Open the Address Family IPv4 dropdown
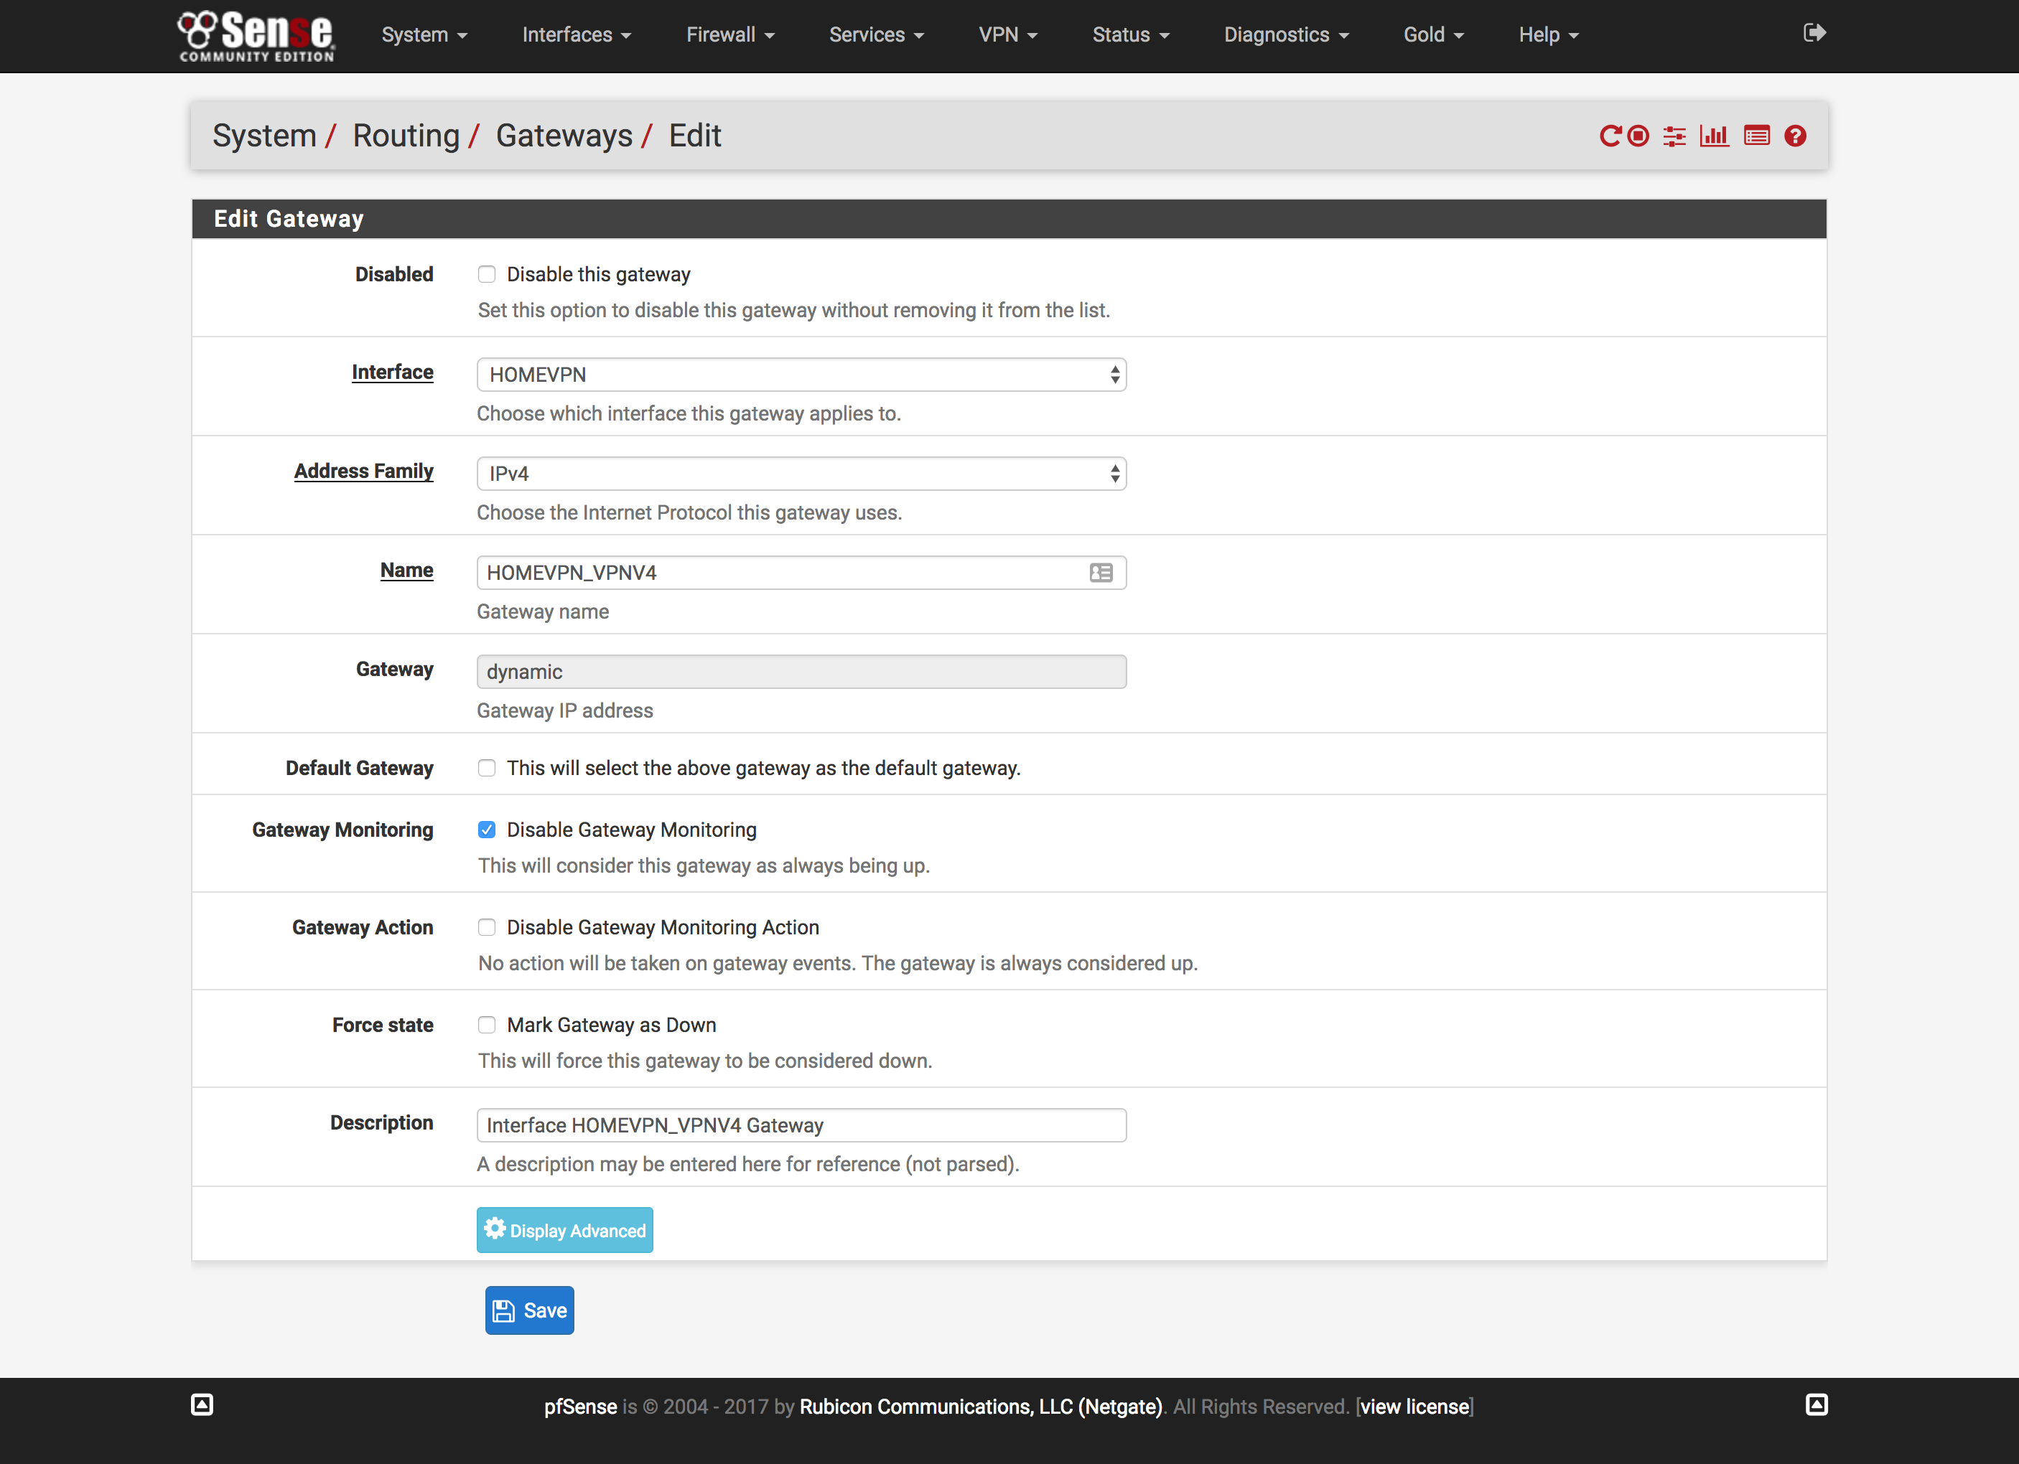Screen dimensions: 2019x1464 coord(801,474)
